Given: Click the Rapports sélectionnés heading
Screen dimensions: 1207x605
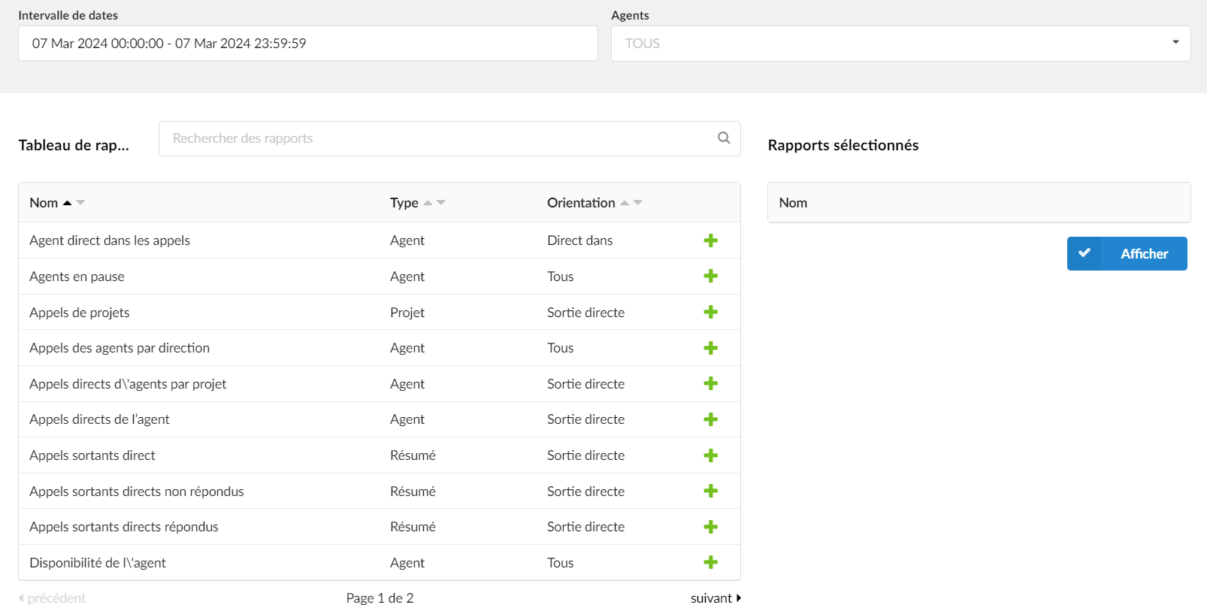Looking at the screenshot, I should [843, 145].
